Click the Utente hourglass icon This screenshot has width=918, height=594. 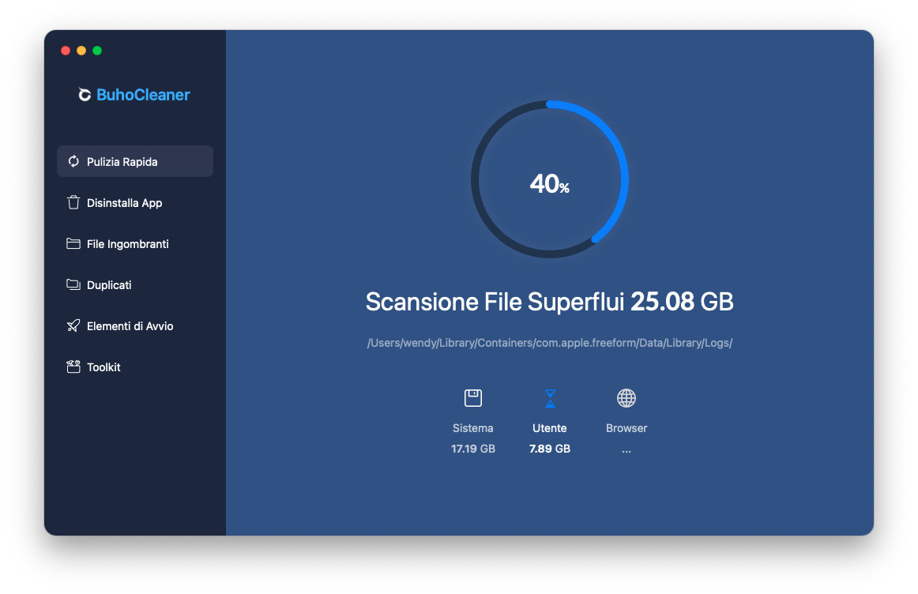click(x=550, y=399)
